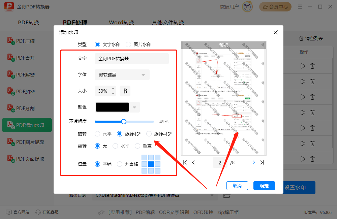Set rotation to 水平

click(x=103, y=134)
